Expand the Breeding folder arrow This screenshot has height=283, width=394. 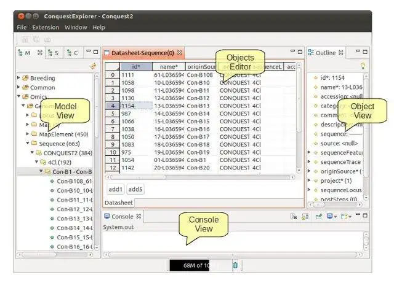point(18,78)
